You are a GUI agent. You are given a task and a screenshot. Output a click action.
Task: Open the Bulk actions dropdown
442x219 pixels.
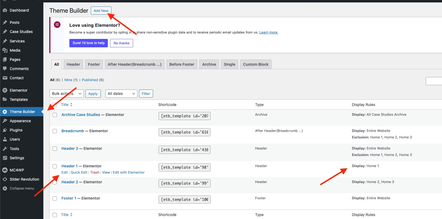tap(66, 94)
